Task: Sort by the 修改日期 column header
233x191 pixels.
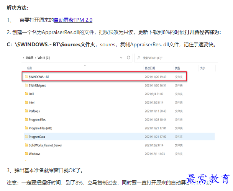Action: coord(150,68)
